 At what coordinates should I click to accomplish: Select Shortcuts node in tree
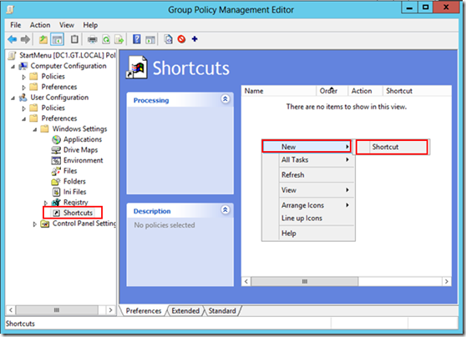[x=78, y=213]
